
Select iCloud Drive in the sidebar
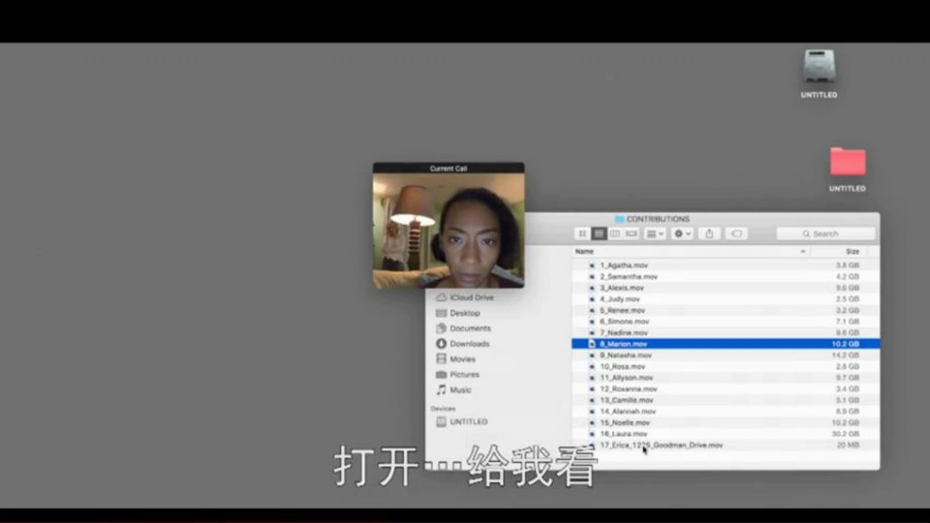point(471,297)
